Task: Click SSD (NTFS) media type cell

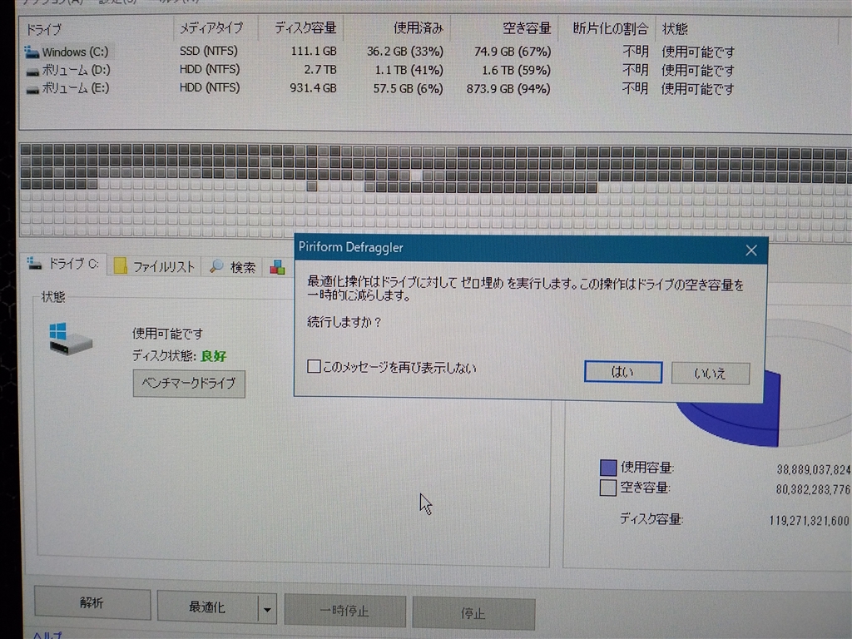Action: pos(209,51)
